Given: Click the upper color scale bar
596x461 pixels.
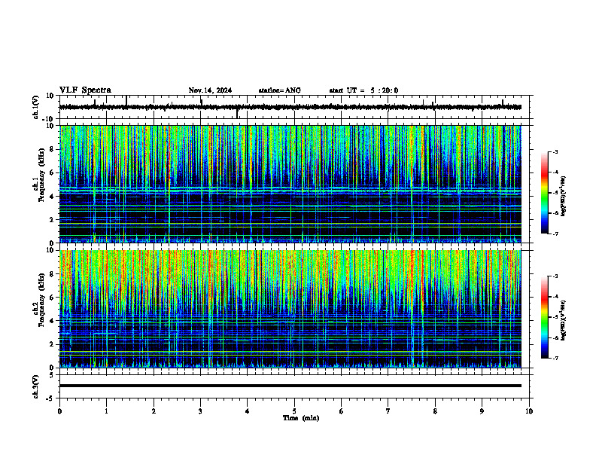Looking at the screenshot, I should pos(544,193).
